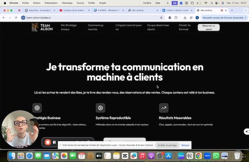The image size is (249, 162).
Task: Go to Ma Stratégie Unique section
Action: click(69, 27)
